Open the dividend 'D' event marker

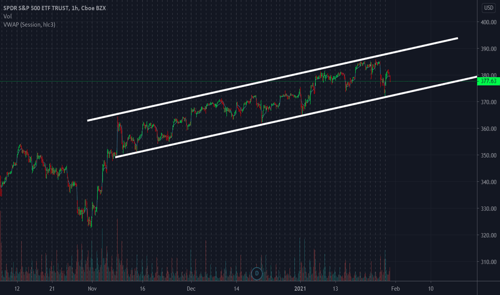point(256,274)
